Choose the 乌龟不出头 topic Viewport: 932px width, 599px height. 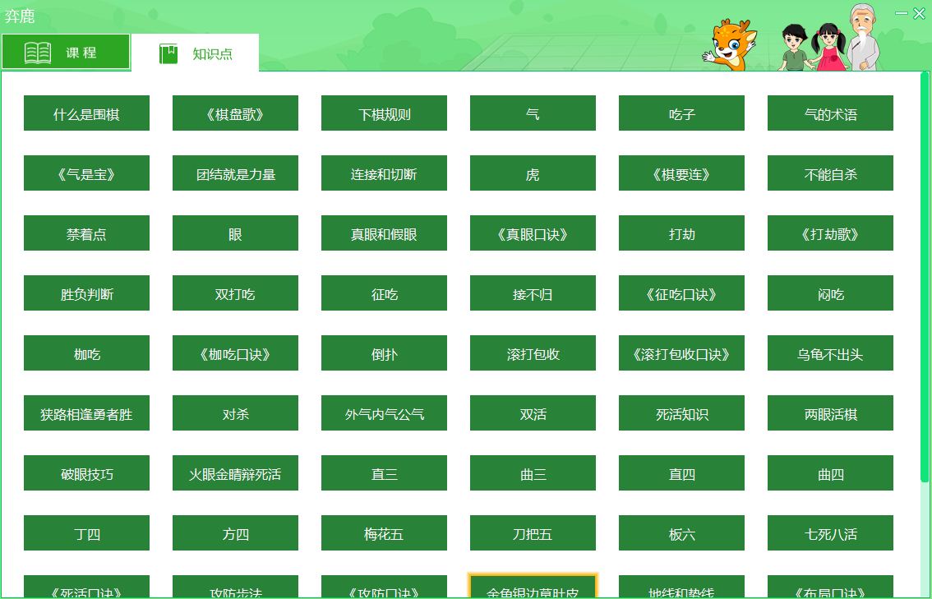click(830, 353)
